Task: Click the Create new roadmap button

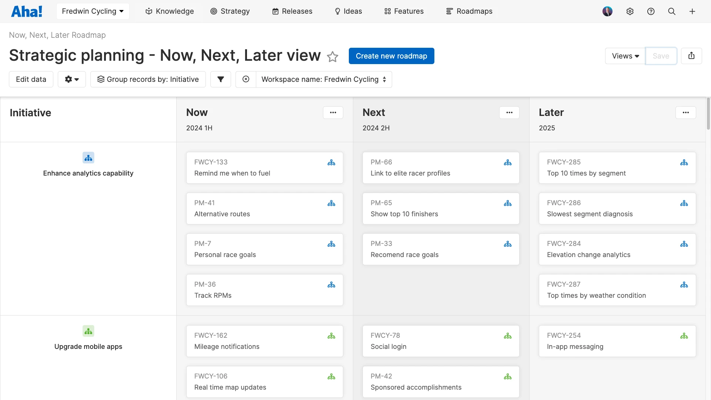Action: click(391, 56)
